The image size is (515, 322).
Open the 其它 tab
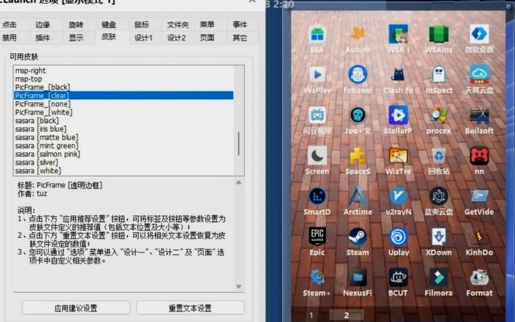pyautogui.click(x=240, y=38)
